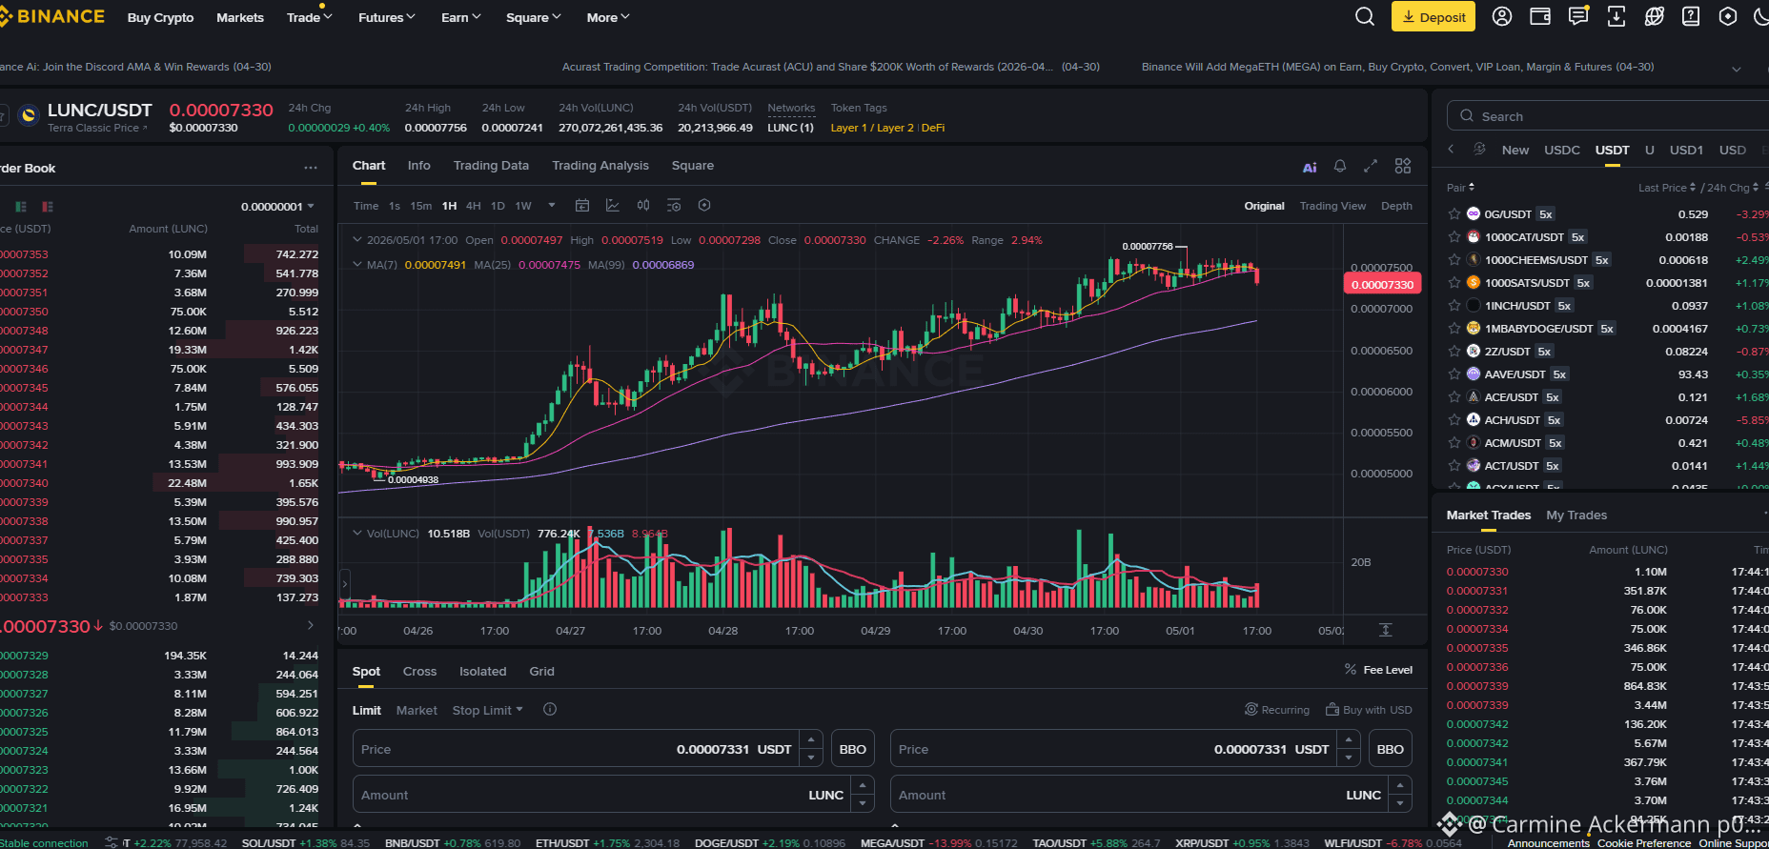Open the technical indicators icon
Screen dimensions: 1769x849
pos(613,206)
